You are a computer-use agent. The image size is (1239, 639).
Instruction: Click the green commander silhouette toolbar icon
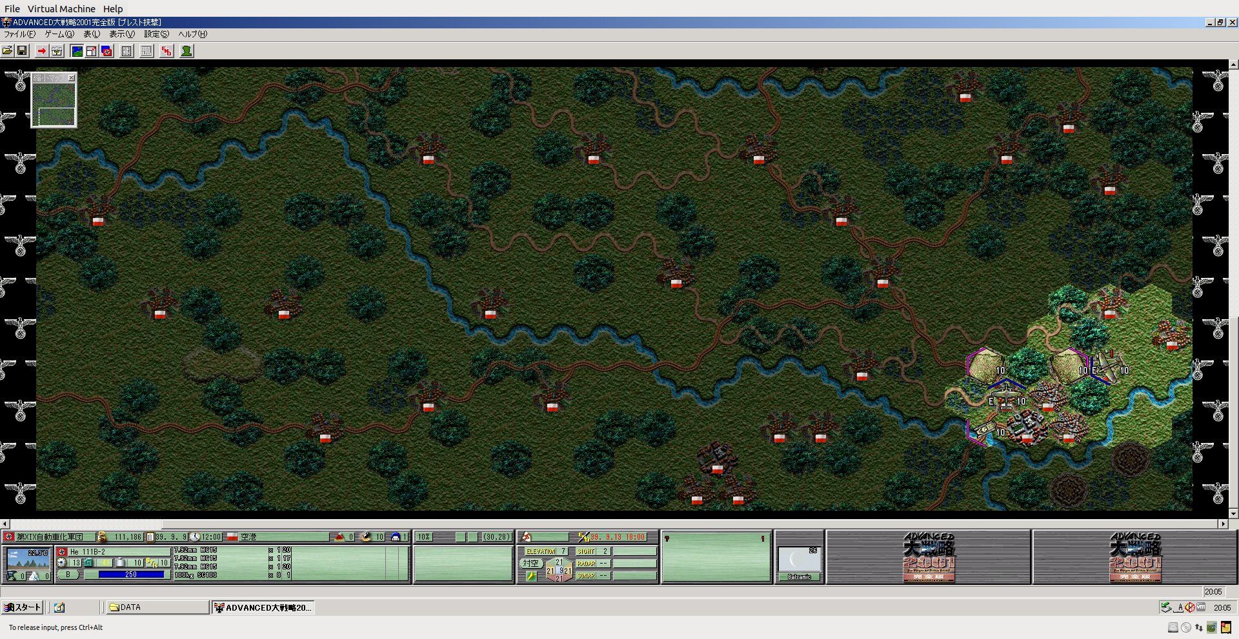(186, 51)
